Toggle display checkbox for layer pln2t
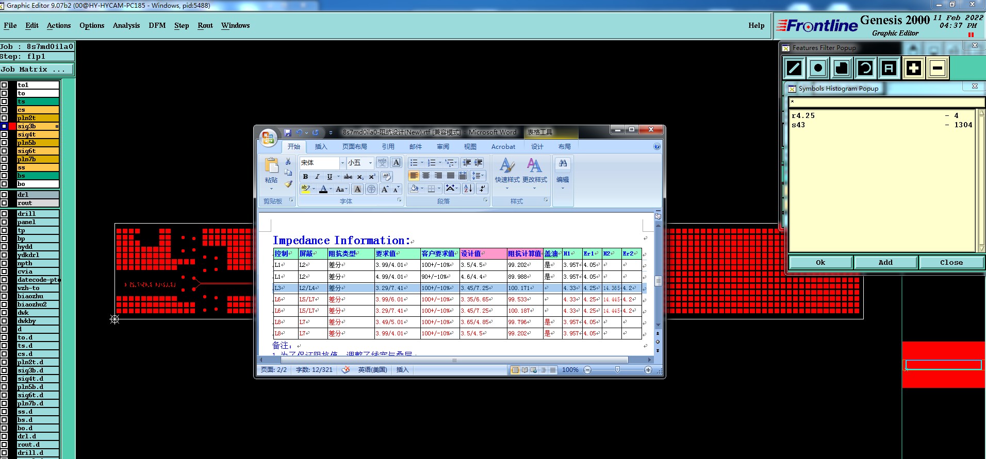The image size is (986, 459). [4, 118]
